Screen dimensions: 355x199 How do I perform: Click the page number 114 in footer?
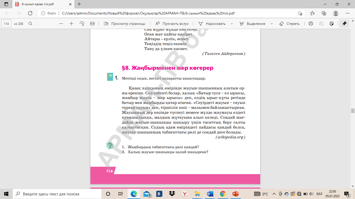pos(109,171)
